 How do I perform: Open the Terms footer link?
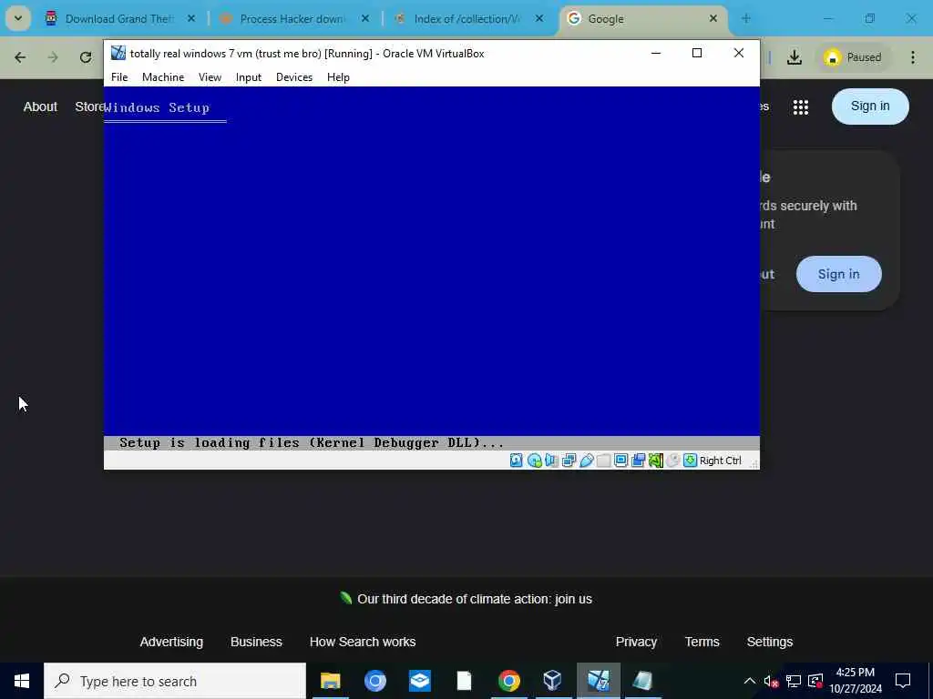702,642
